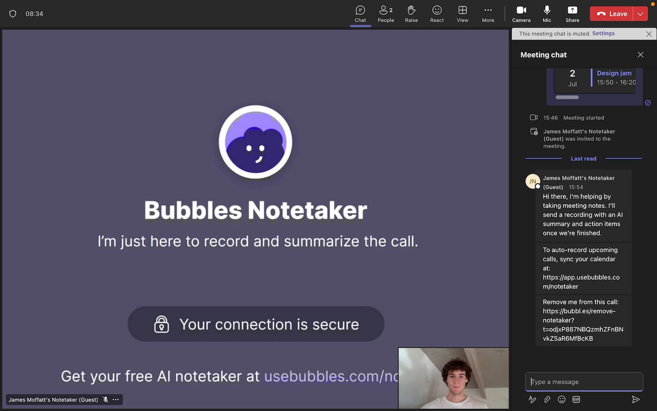Screen dimensions: 657x411
Task: Open message formatting options
Action: click(532, 399)
